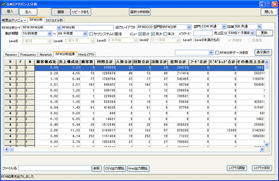
Task: Select the RFM分析結果 tab
Action: click(65, 54)
